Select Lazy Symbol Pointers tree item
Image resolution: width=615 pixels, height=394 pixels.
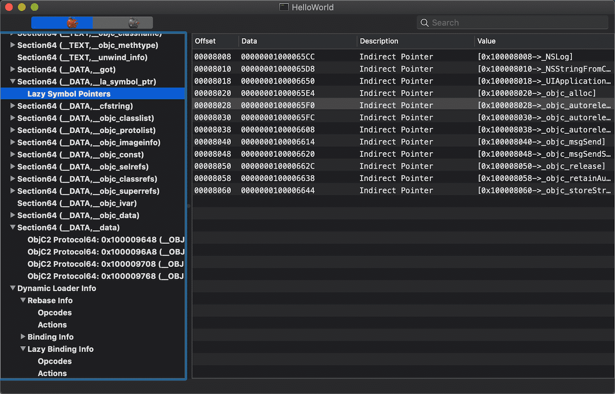click(x=93, y=94)
